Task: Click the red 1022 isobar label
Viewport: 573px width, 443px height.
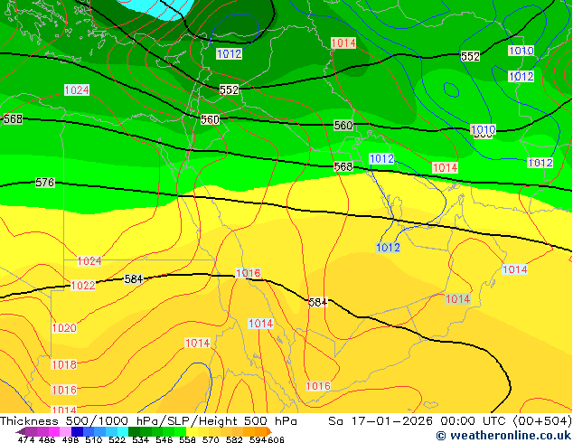Action: (83, 285)
